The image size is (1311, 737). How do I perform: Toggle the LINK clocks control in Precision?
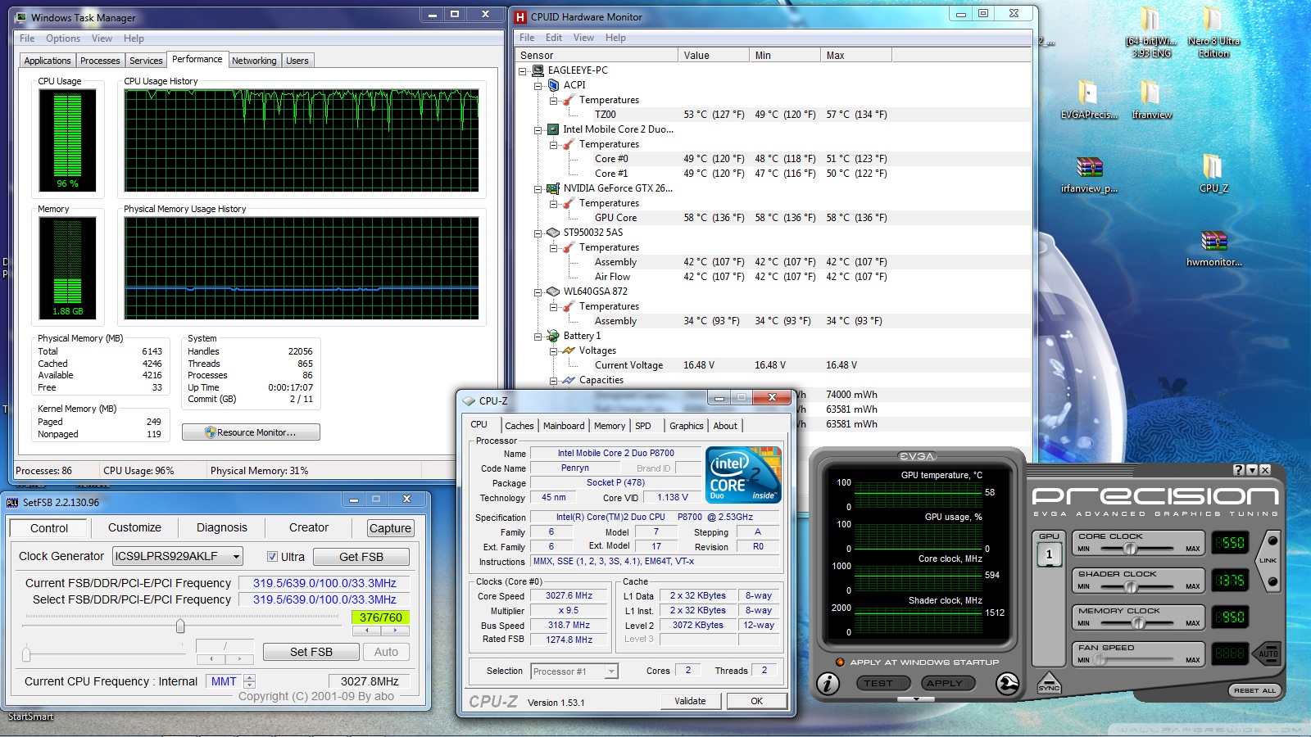(x=1268, y=561)
